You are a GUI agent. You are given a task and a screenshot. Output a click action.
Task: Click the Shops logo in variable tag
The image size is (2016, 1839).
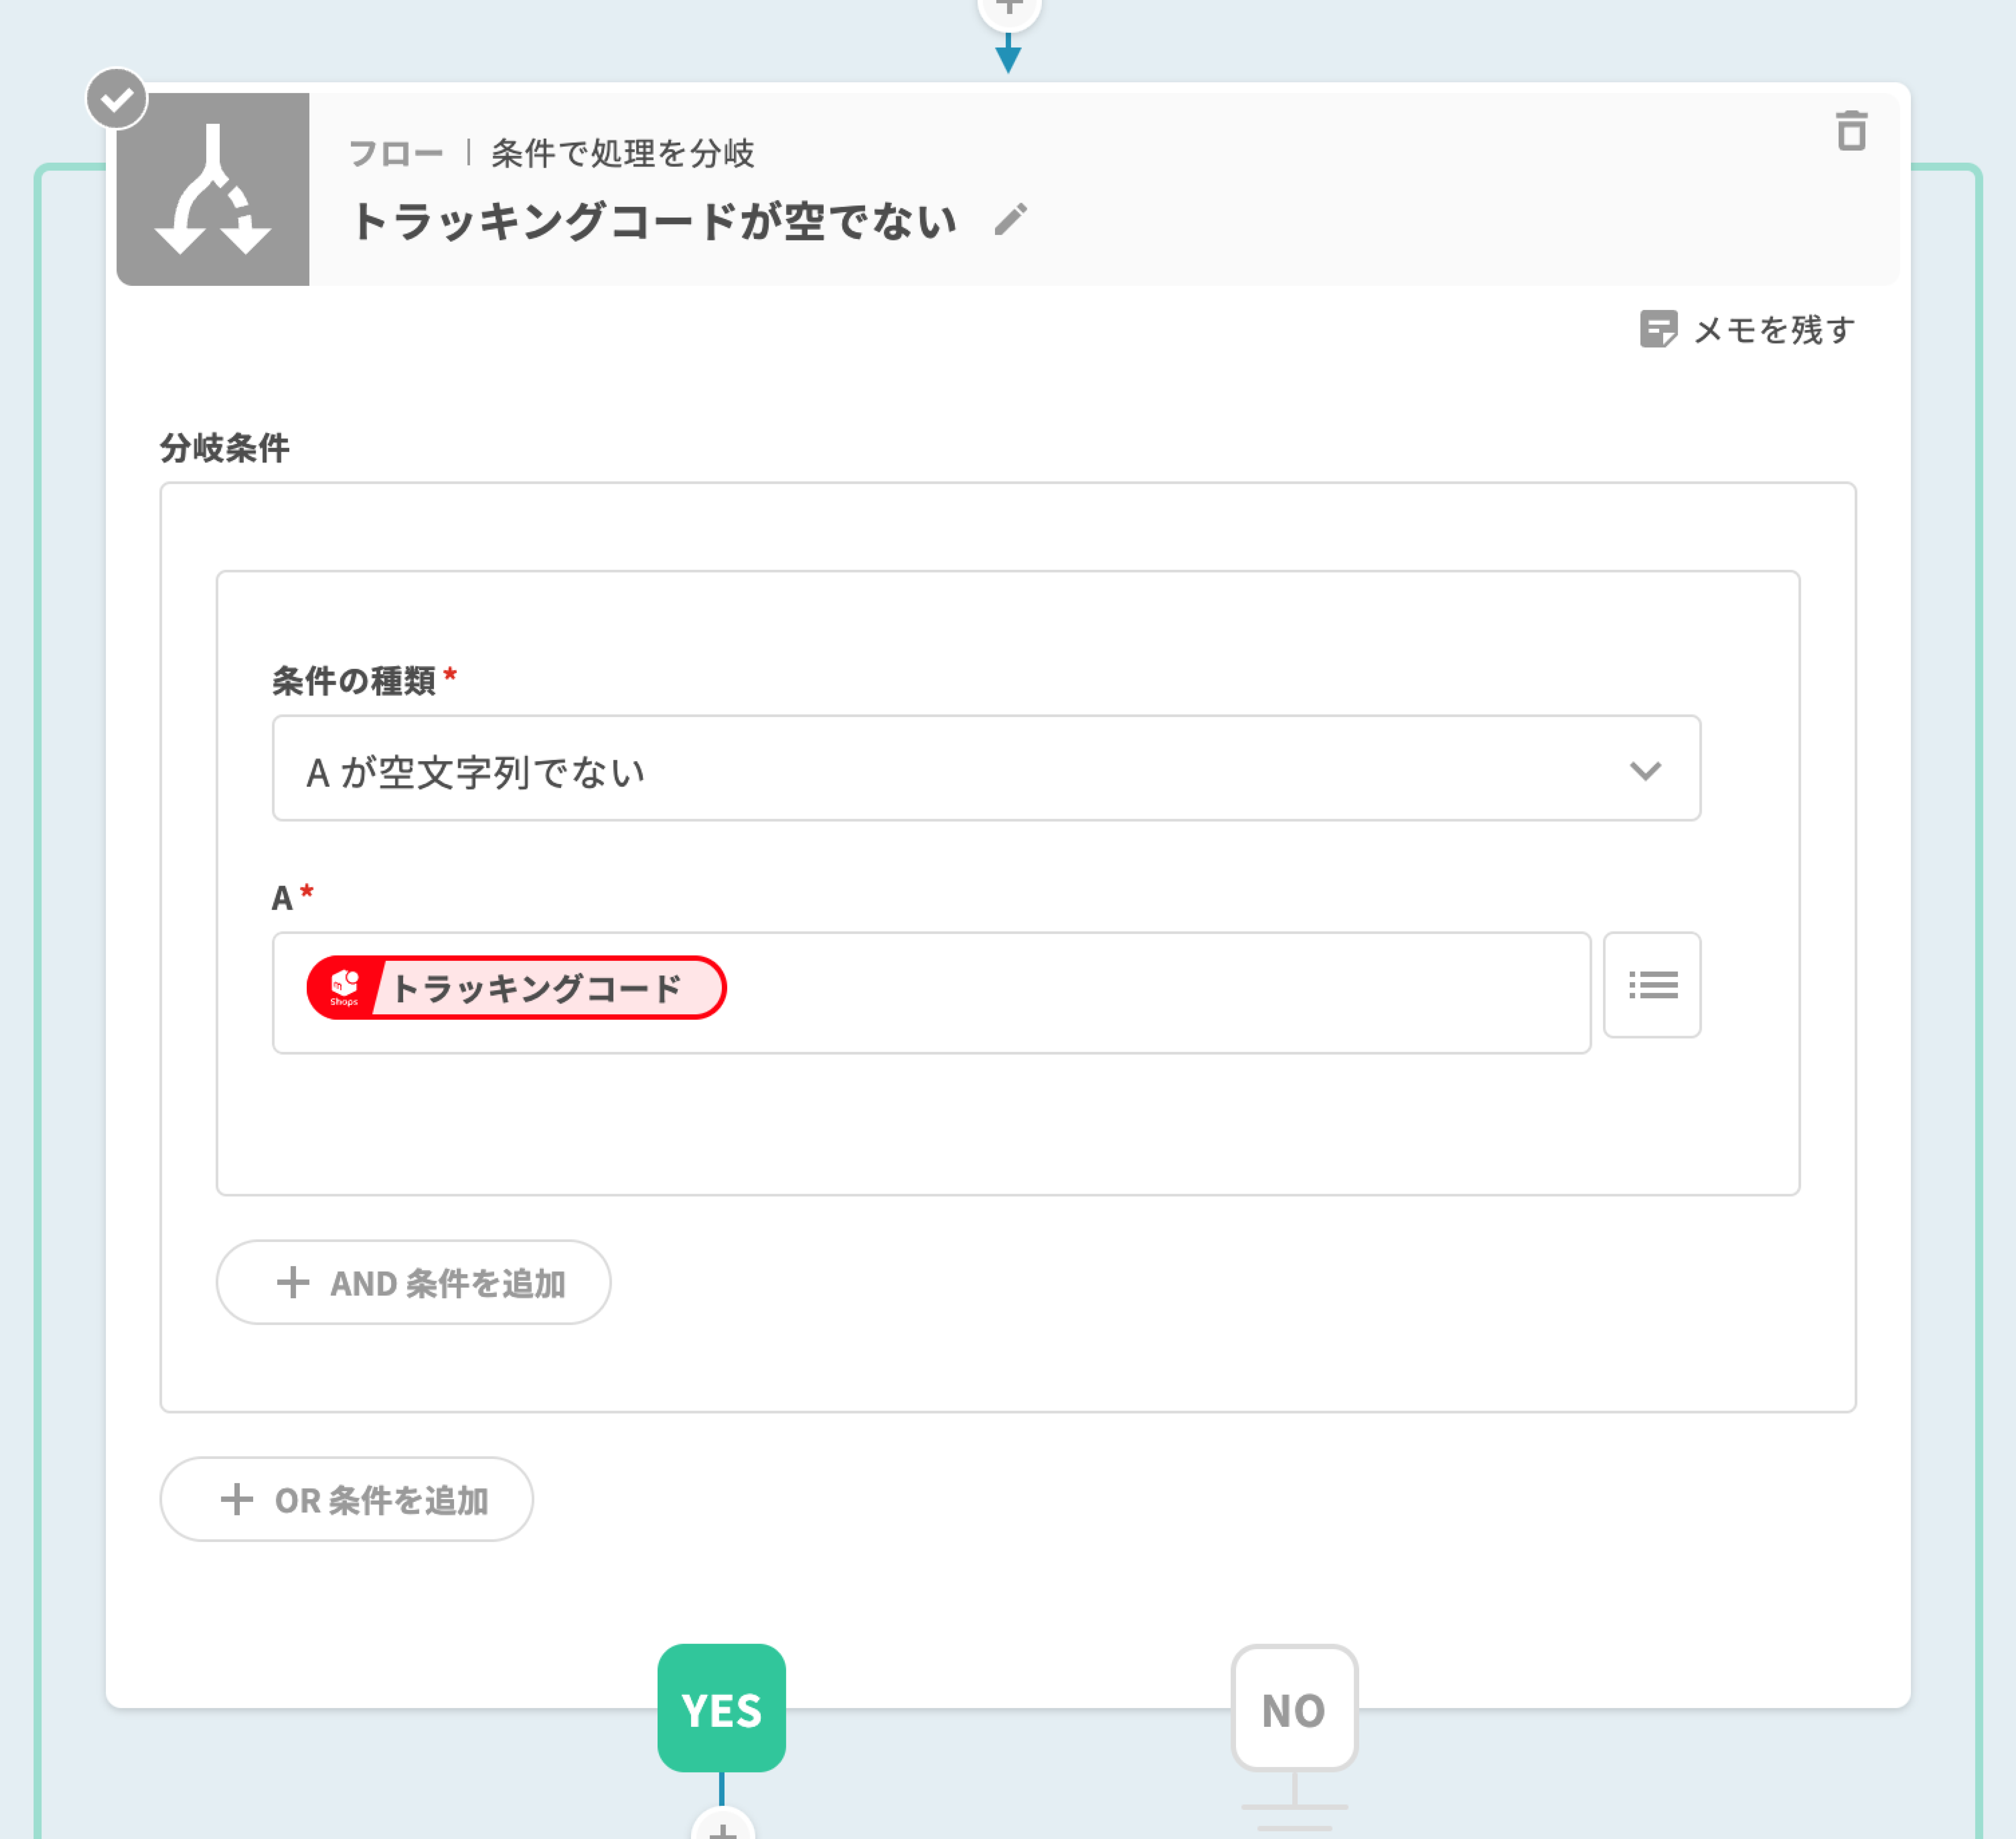click(x=344, y=987)
